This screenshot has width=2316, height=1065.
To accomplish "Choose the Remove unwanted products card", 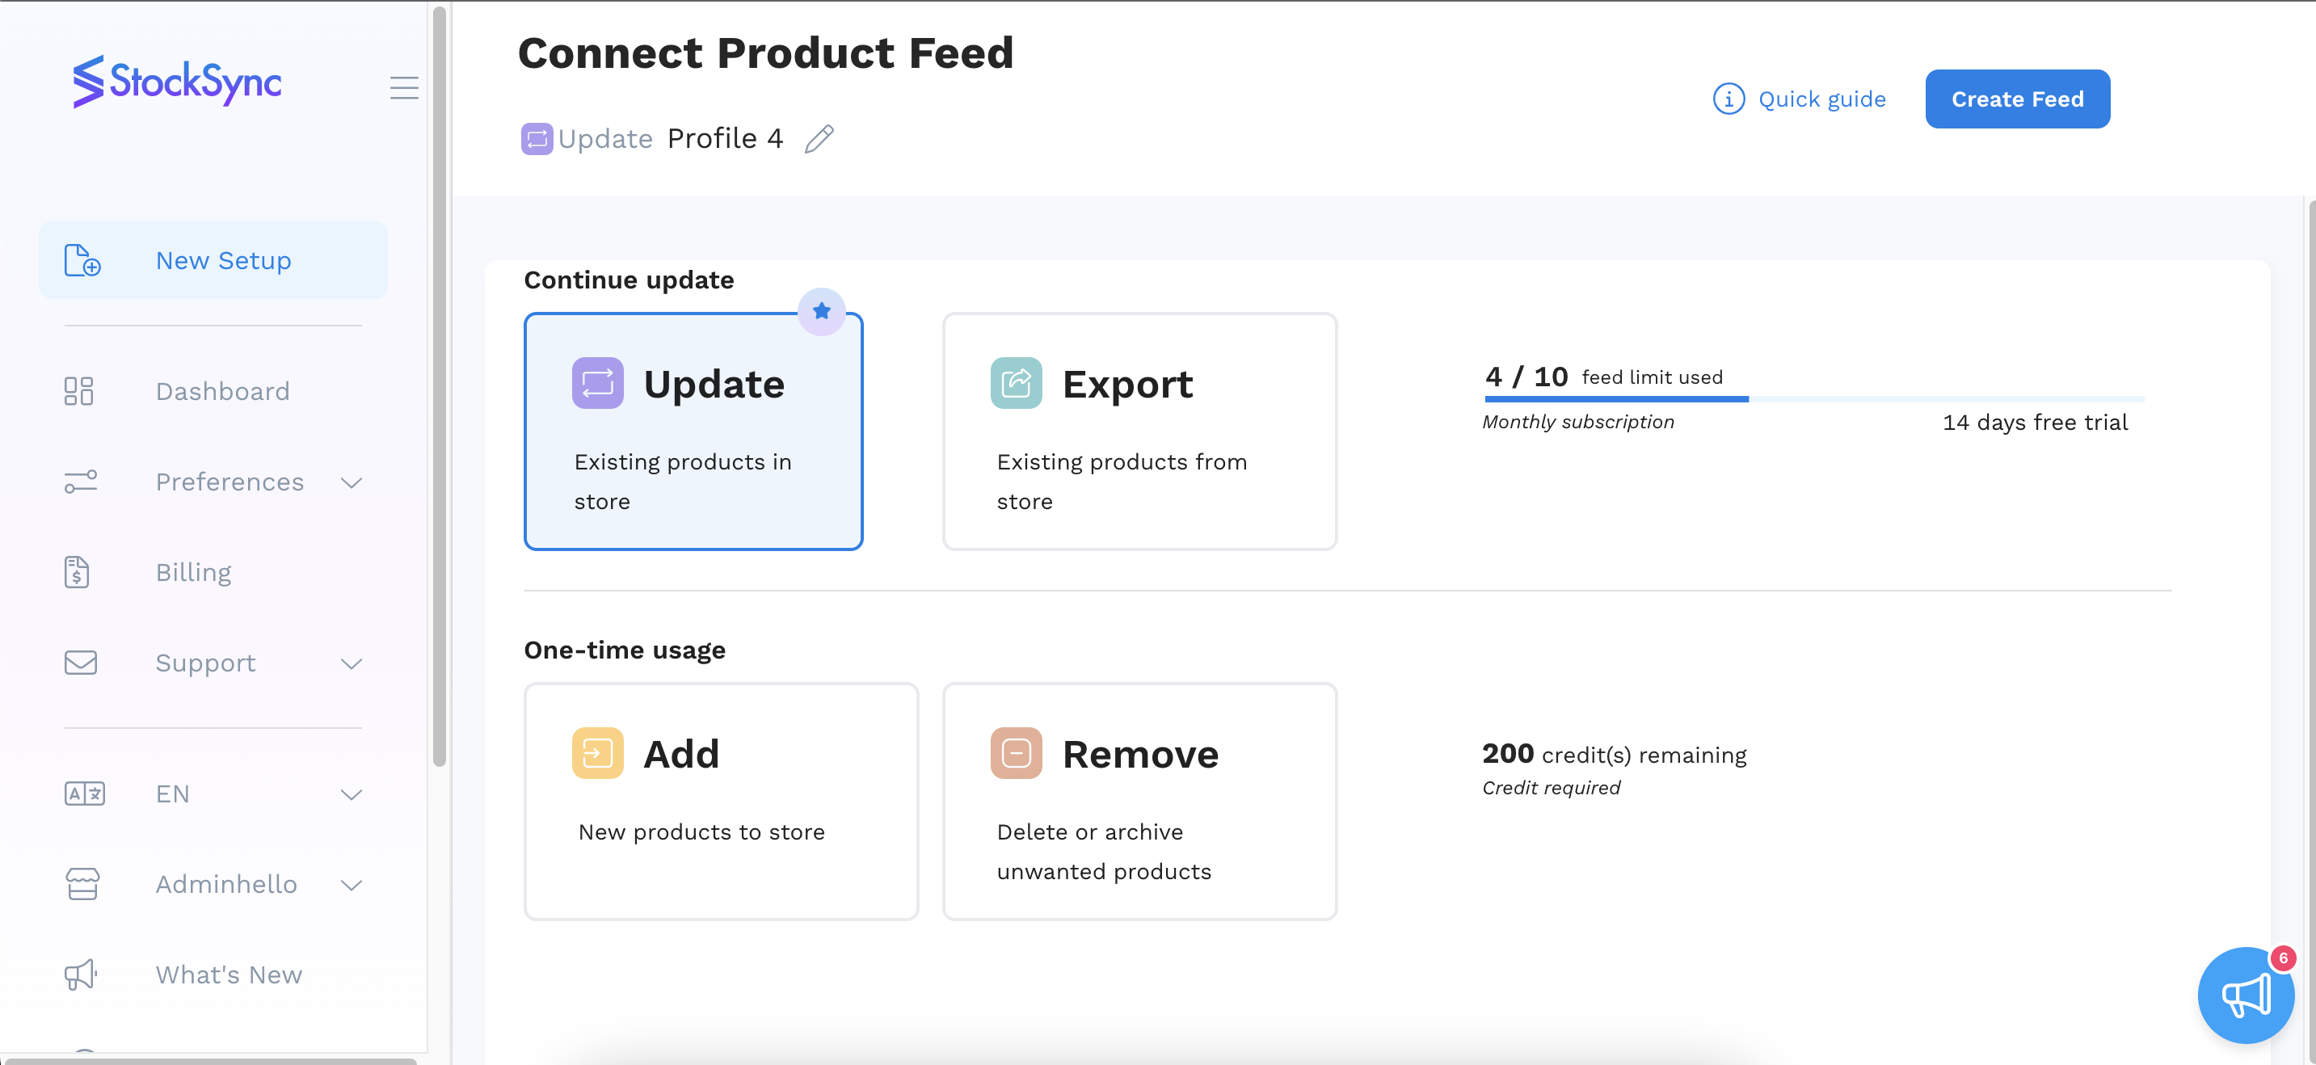I will [x=1139, y=801].
